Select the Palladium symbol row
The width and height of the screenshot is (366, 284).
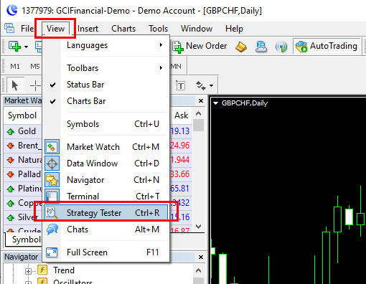pos(23,174)
